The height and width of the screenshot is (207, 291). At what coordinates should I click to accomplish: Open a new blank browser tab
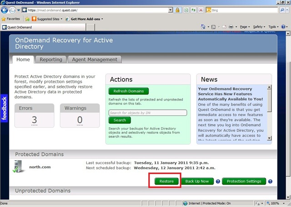pyautogui.click(x=91, y=27)
